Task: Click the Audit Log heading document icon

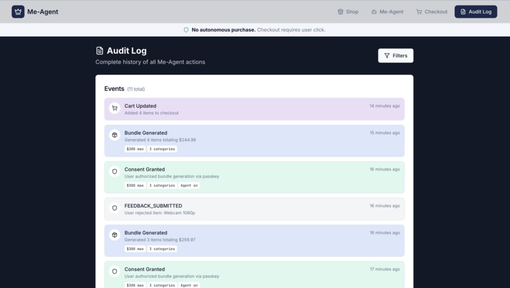Action: [x=99, y=51]
